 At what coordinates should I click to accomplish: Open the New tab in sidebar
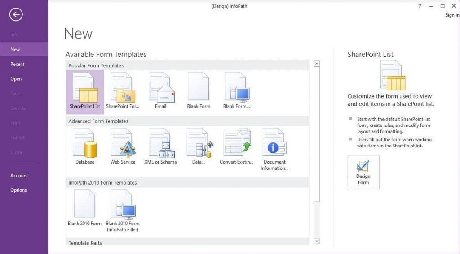24,49
